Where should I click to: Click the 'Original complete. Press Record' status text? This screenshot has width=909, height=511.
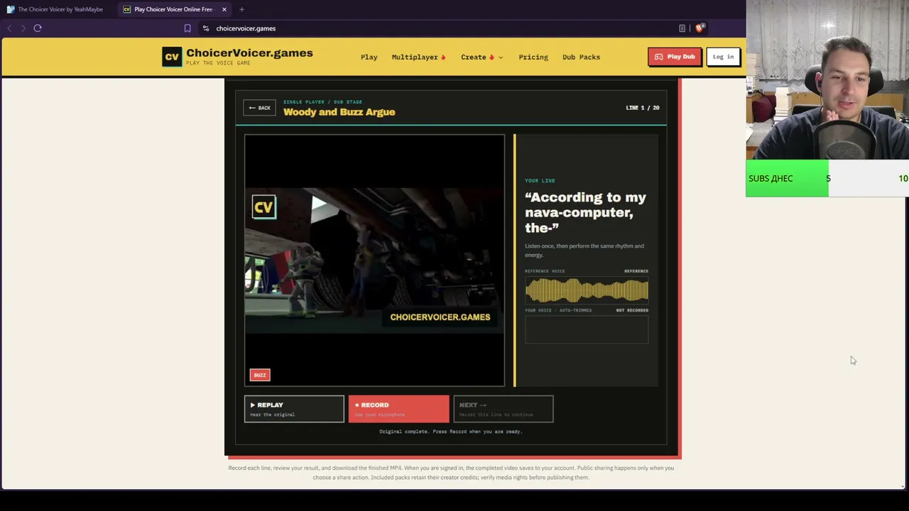pos(450,432)
